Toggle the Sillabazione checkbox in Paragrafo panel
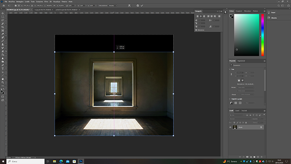Image resolution: width=291 pixels, height=164 pixels. click(196, 30)
